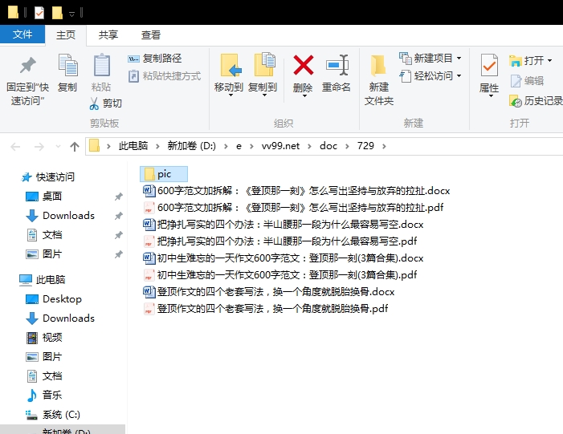This screenshot has width=563, height=434.
Task: Click the Up one level arrow
Action: (75, 147)
